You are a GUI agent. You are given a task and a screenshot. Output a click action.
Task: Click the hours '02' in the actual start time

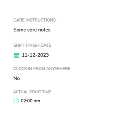click(x=23, y=101)
